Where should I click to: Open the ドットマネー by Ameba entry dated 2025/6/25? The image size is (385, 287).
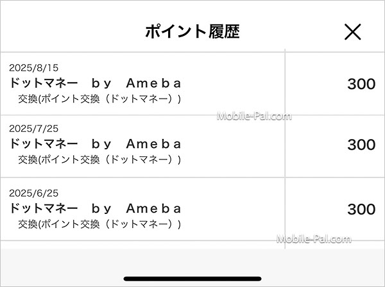tap(96, 208)
